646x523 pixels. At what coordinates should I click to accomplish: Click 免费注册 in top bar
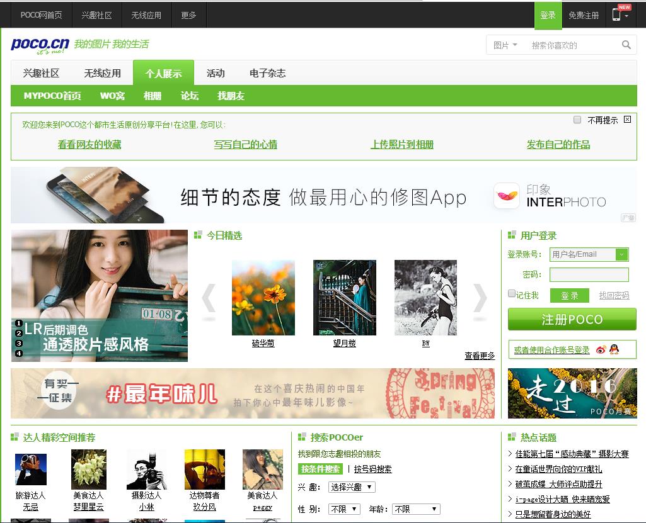coord(584,15)
